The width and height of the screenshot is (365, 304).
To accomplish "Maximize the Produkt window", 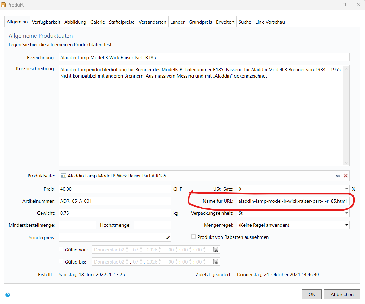I will (x=344, y=5).
